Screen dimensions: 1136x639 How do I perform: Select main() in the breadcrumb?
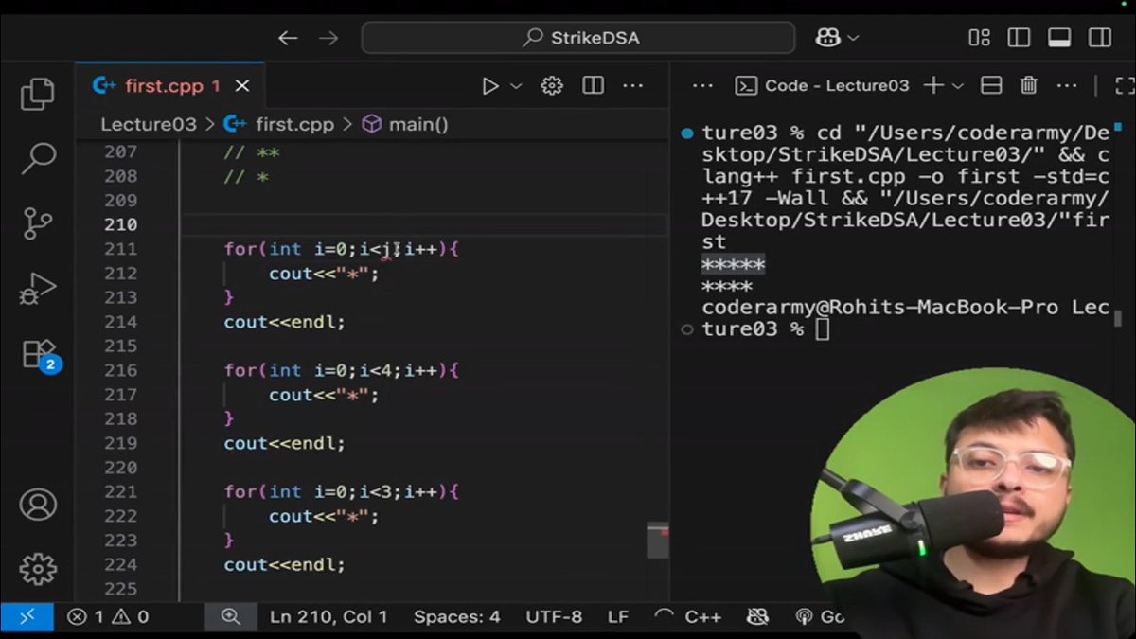[x=405, y=124]
